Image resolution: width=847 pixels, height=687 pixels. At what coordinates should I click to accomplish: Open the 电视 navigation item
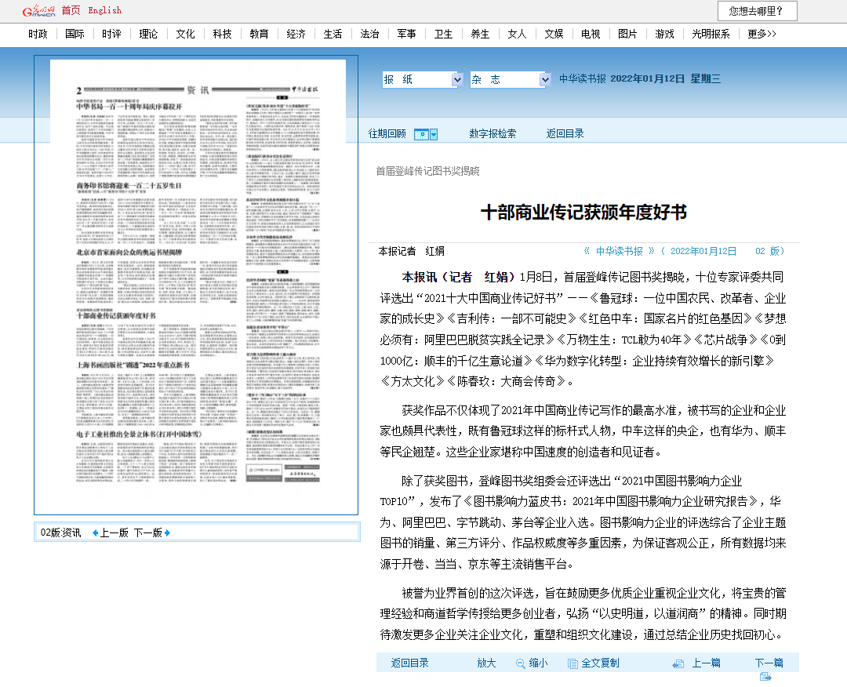591,34
